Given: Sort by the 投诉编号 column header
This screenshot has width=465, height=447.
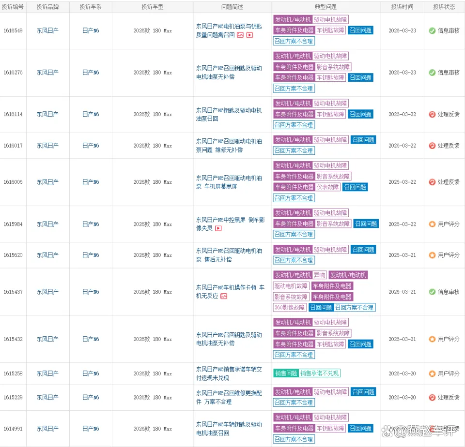Looking at the screenshot, I should click(13, 7).
